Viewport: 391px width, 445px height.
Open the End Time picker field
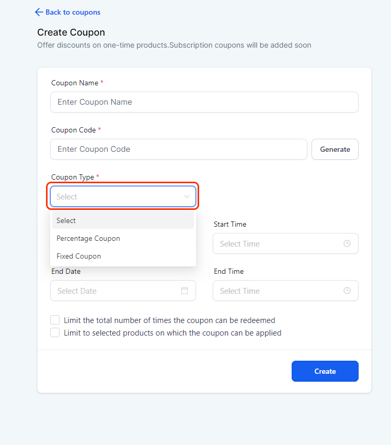point(285,291)
